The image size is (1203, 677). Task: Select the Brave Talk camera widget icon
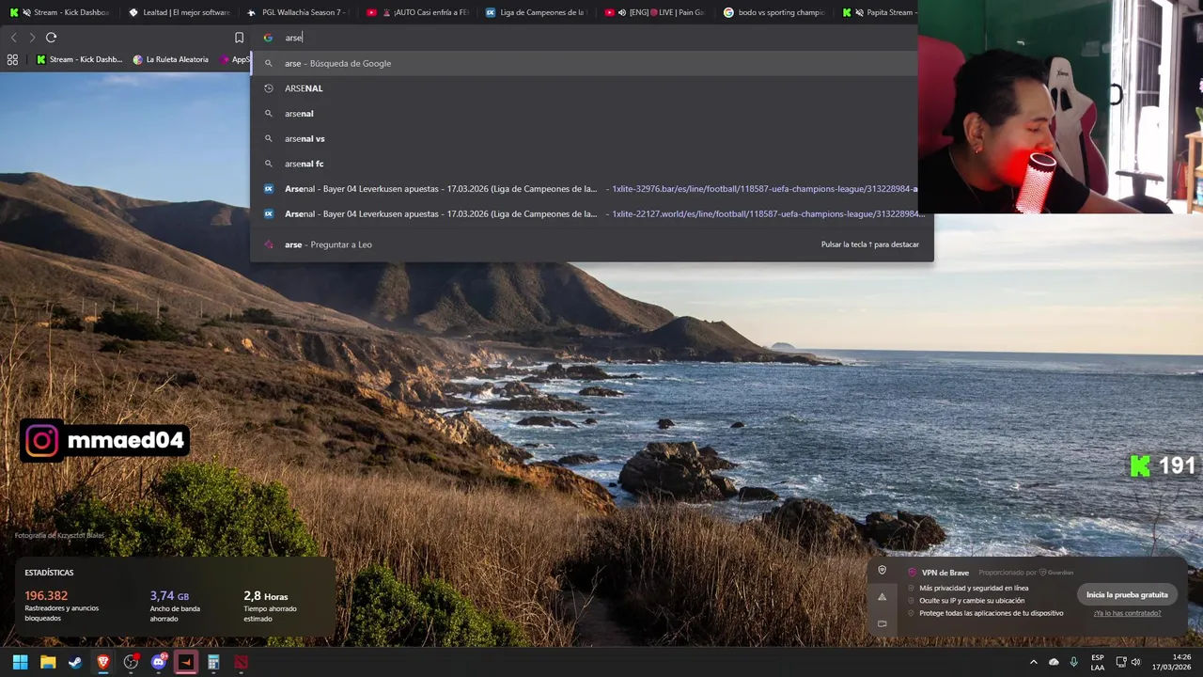click(x=882, y=623)
